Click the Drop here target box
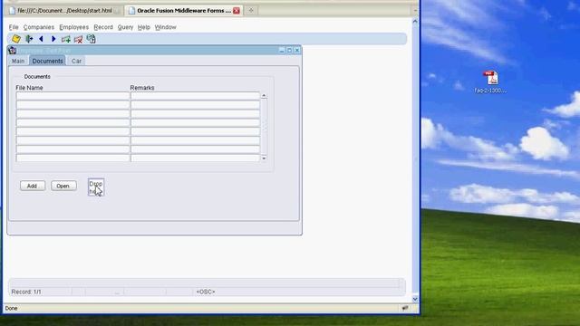The height and width of the screenshot is (326, 580). click(96, 187)
